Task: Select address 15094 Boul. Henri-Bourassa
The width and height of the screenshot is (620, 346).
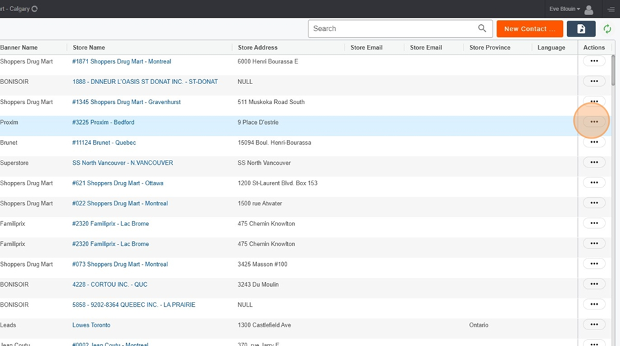Action: (274, 143)
